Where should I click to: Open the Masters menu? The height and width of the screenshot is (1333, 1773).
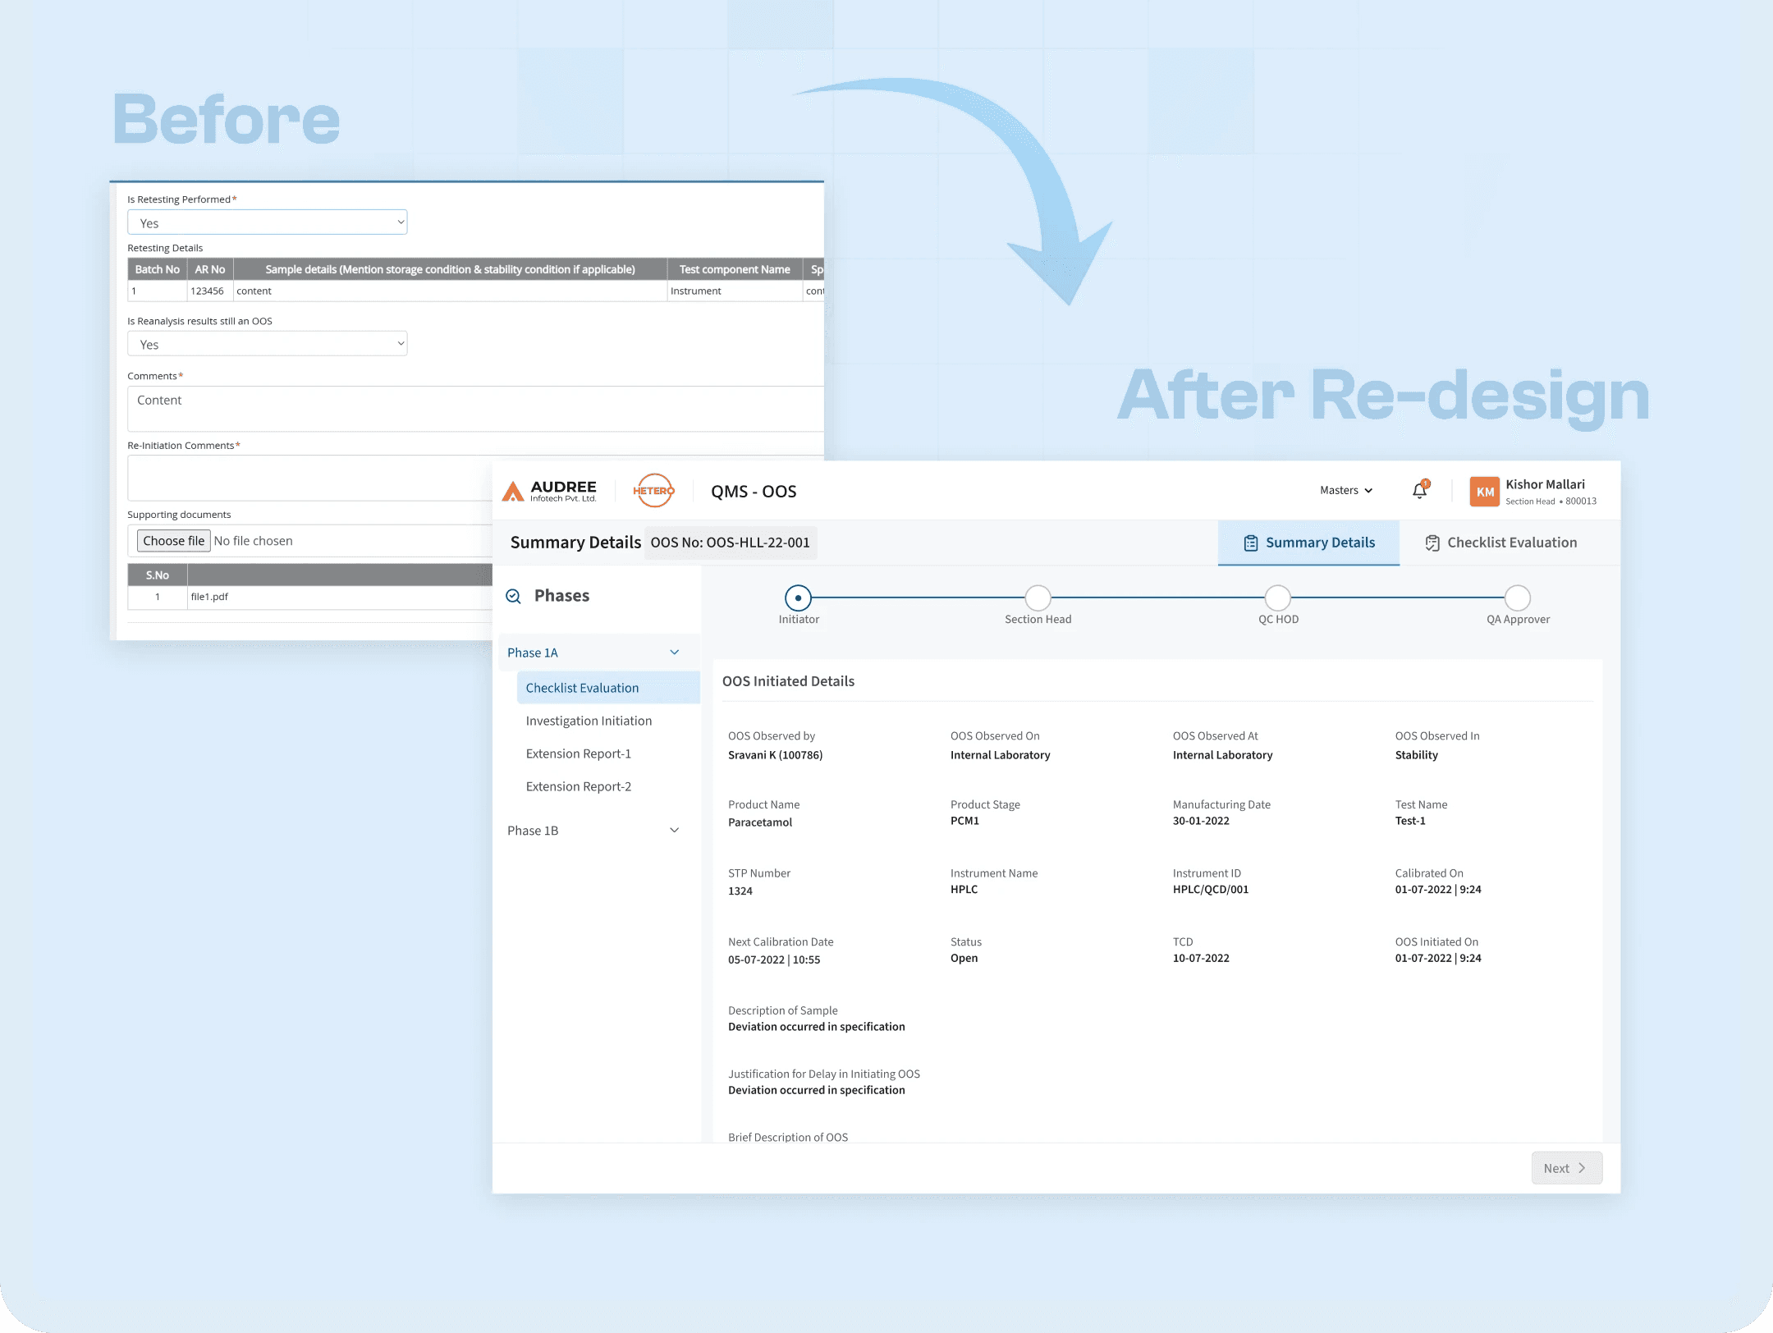[1345, 490]
